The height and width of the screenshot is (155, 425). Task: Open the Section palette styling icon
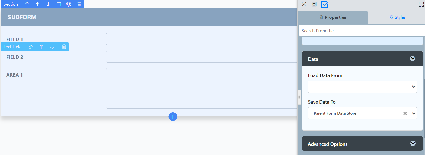coord(69,4)
